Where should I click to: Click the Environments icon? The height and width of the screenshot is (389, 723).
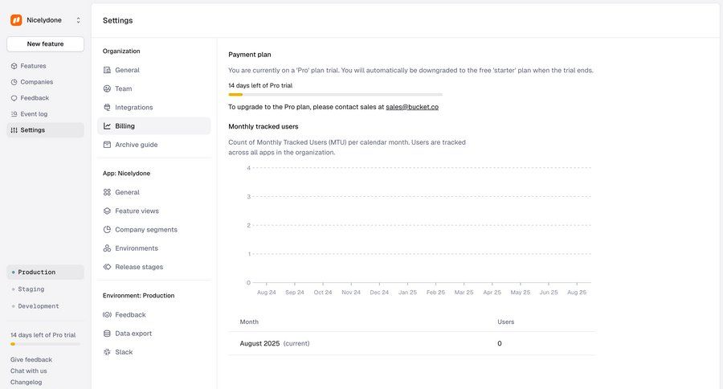107,248
